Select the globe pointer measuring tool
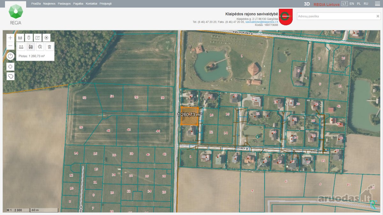The image size is (383, 215). pos(40,47)
